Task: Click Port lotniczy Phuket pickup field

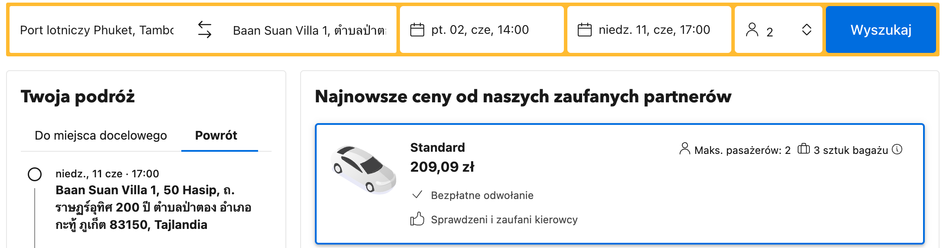Action: [97, 30]
